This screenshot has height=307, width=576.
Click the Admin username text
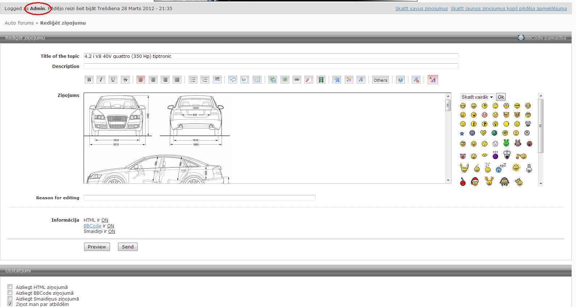38,8
